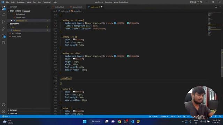Toggle the secondary side bar layout icon
223x125 pixels.
198,2
